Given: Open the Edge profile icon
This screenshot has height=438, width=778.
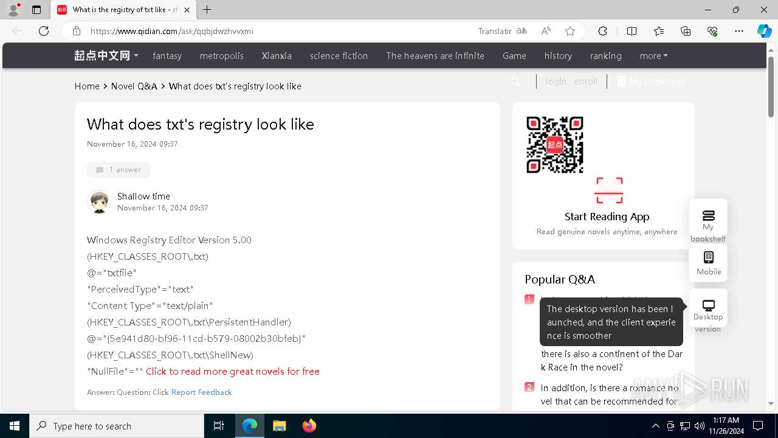Looking at the screenshot, I should pos(13,10).
